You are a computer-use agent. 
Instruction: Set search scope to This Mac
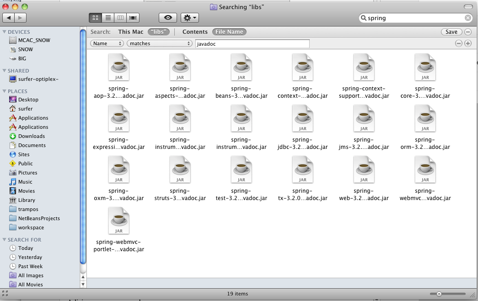(130, 32)
